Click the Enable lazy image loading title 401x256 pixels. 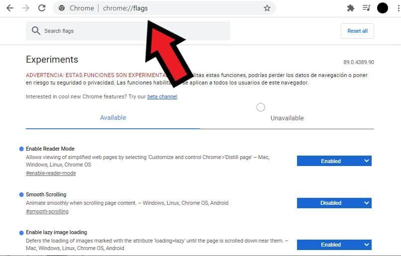57,232
